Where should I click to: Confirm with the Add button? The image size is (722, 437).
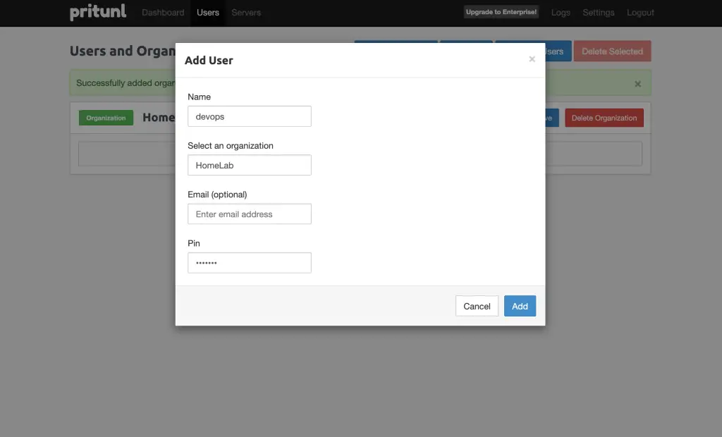520,306
